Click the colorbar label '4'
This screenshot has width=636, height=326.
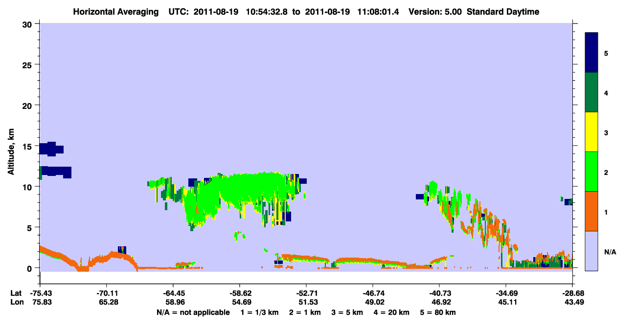[x=606, y=93]
